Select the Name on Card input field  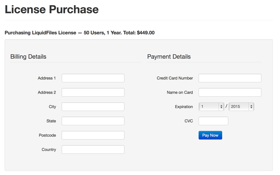click(x=230, y=92)
